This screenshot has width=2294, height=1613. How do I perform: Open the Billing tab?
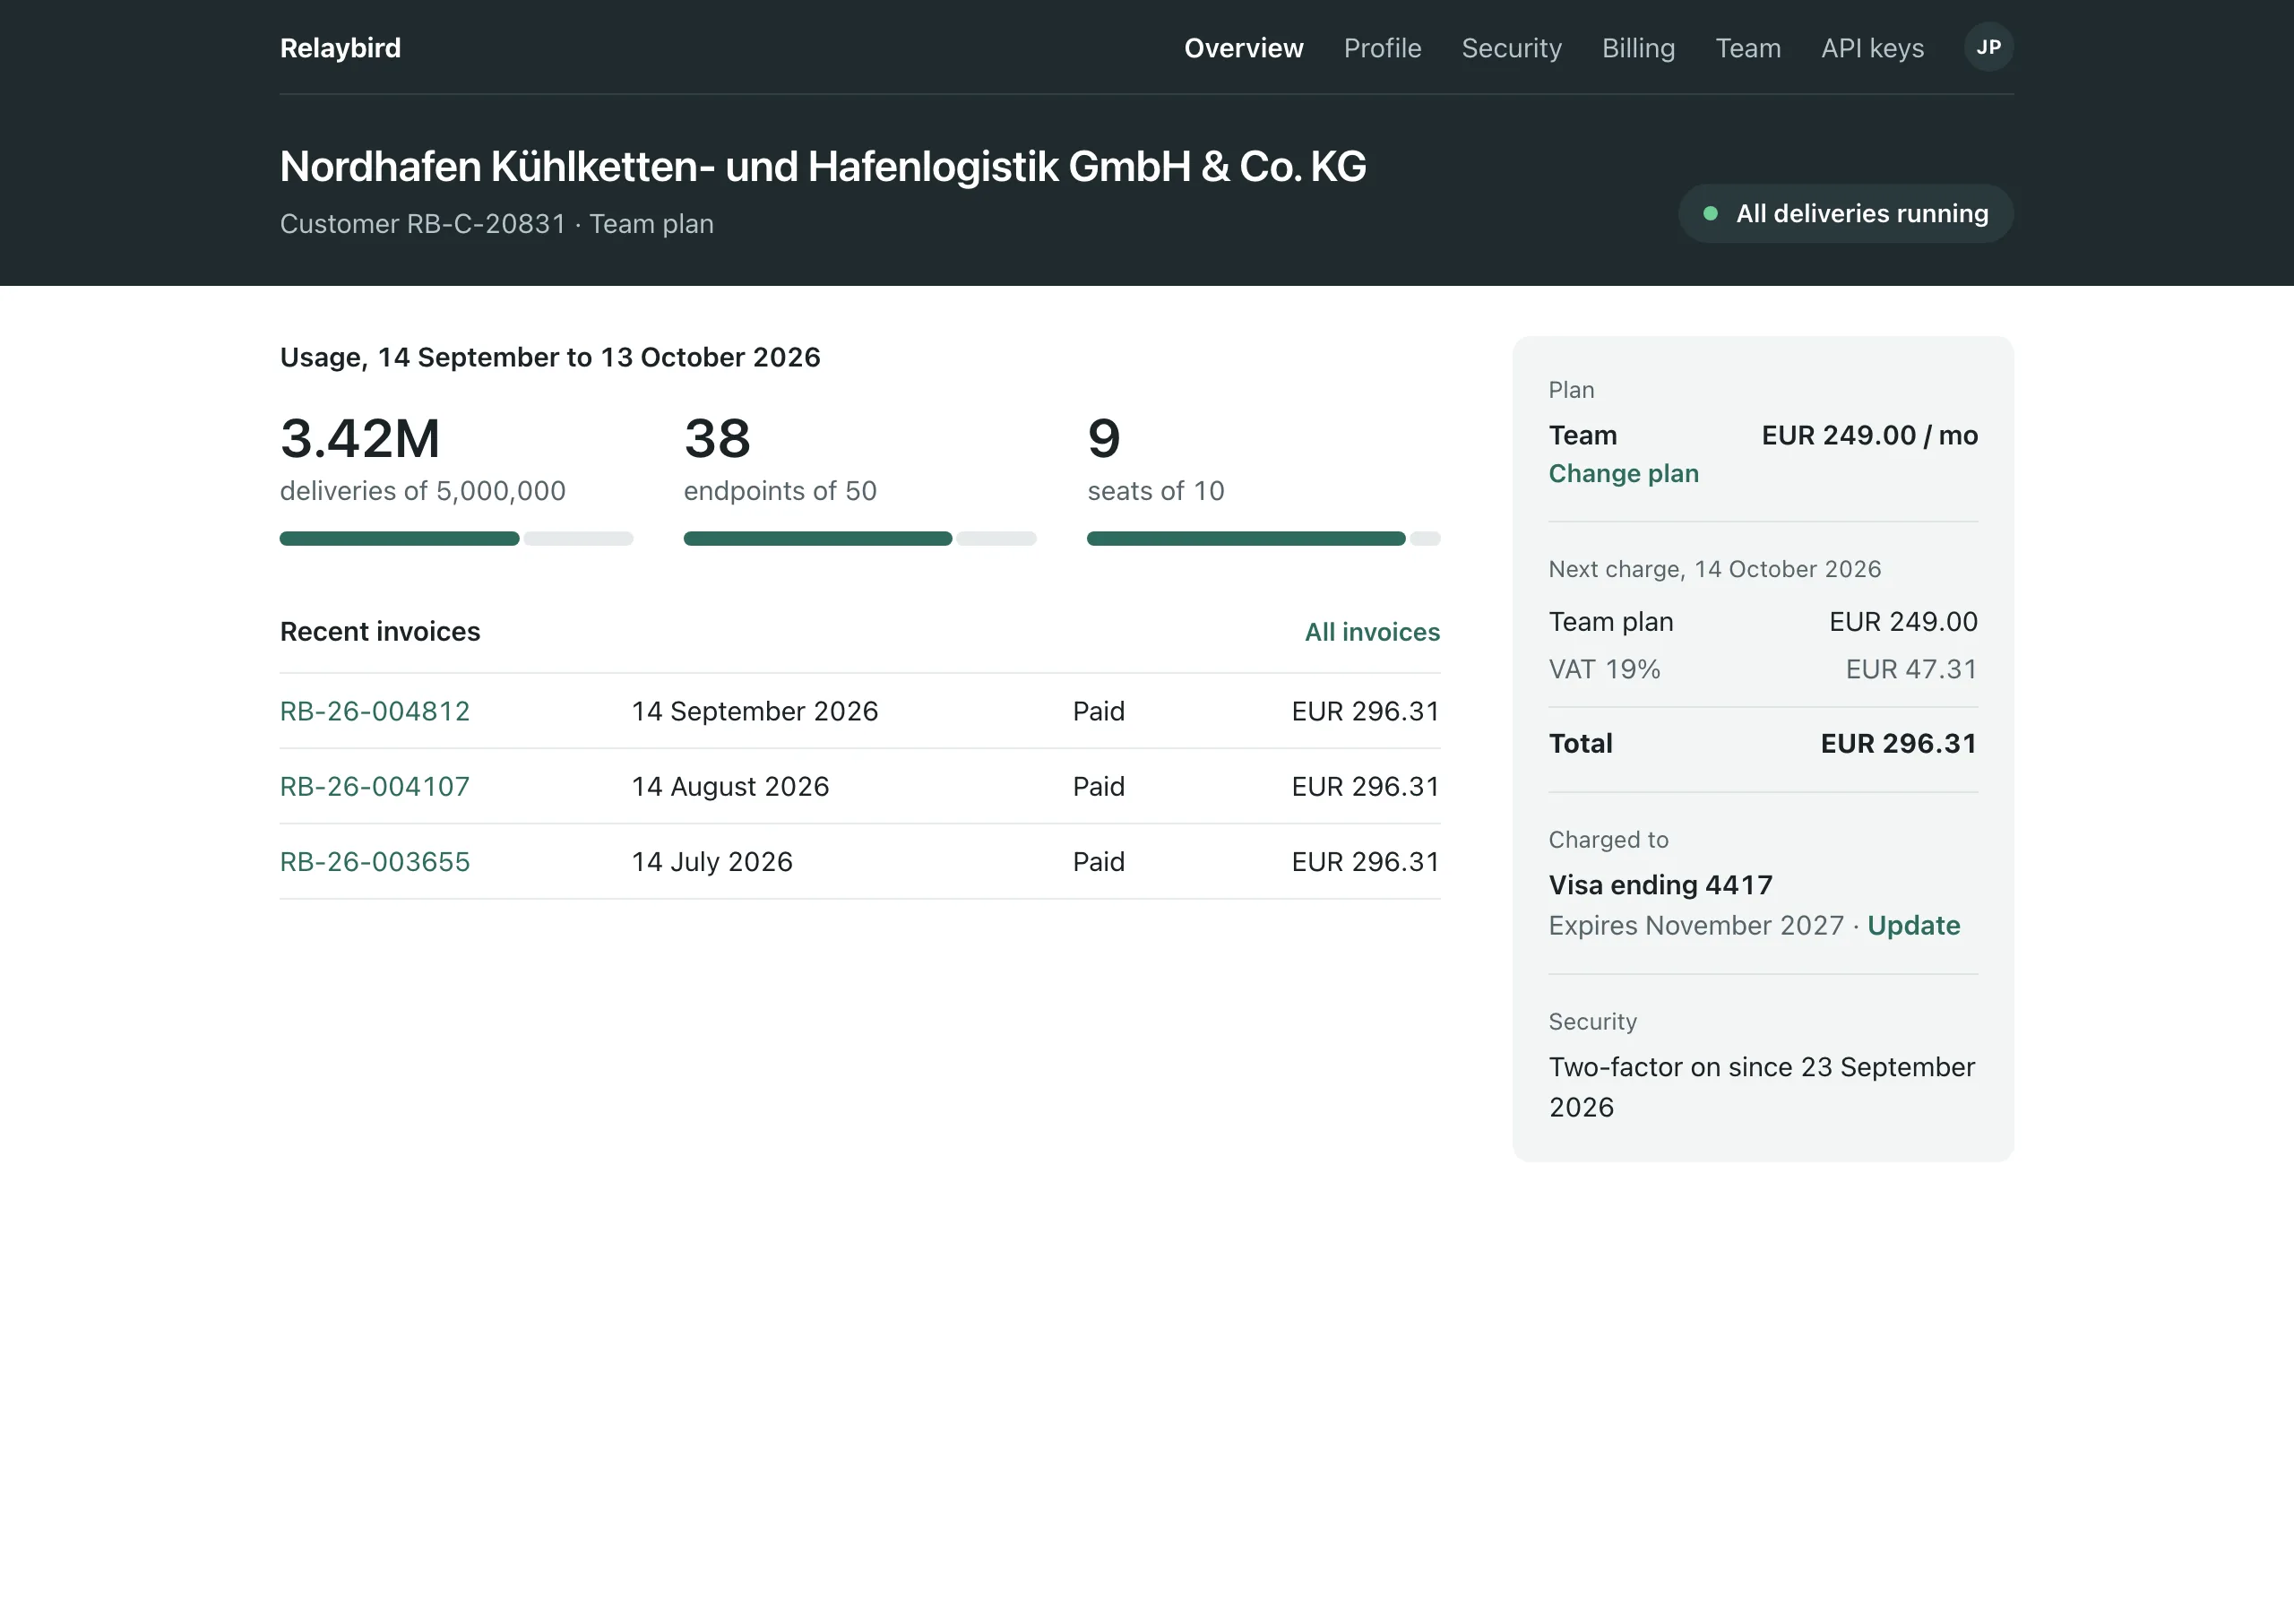pos(1637,48)
